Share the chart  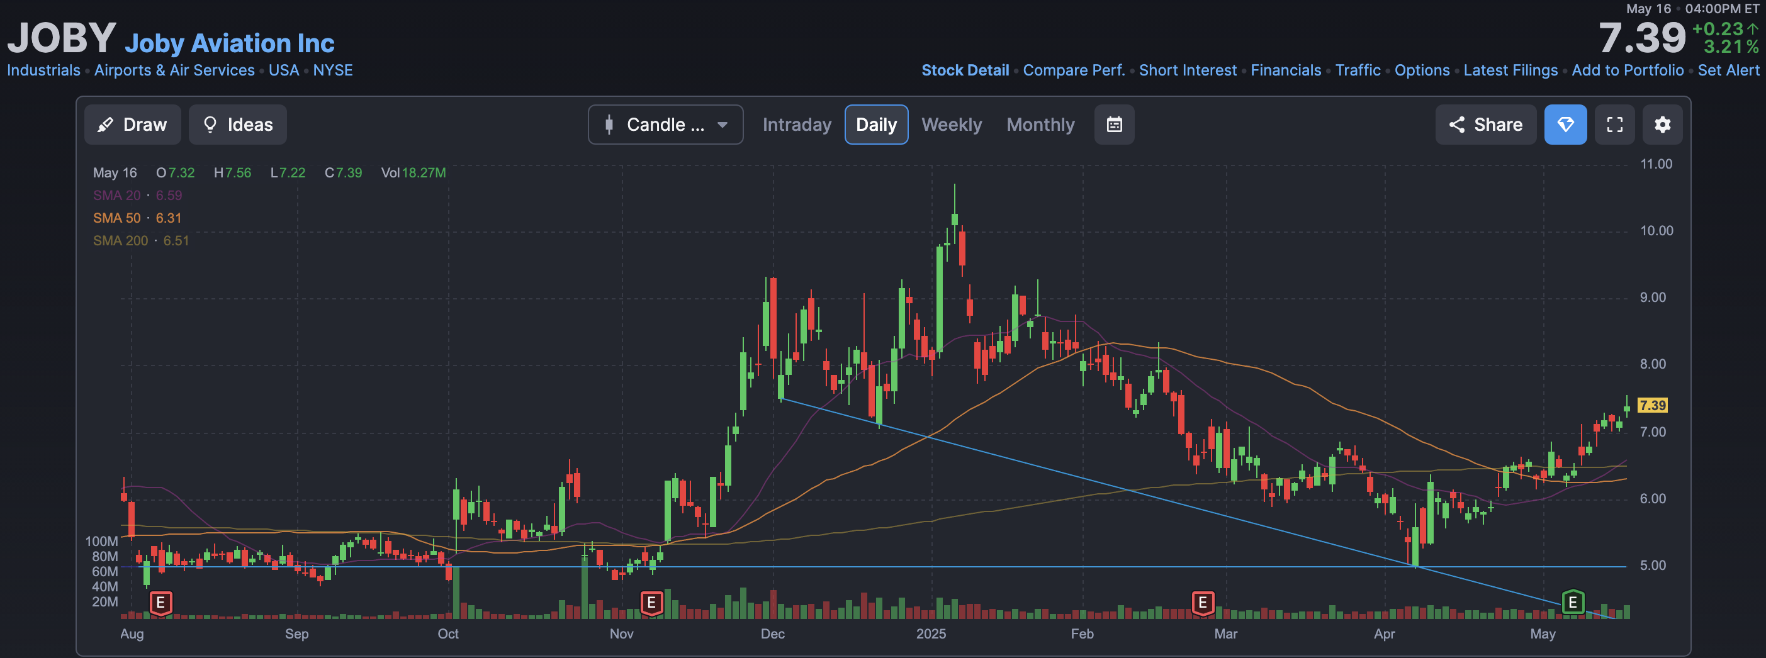pyautogui.click(x=1485, y=125)
